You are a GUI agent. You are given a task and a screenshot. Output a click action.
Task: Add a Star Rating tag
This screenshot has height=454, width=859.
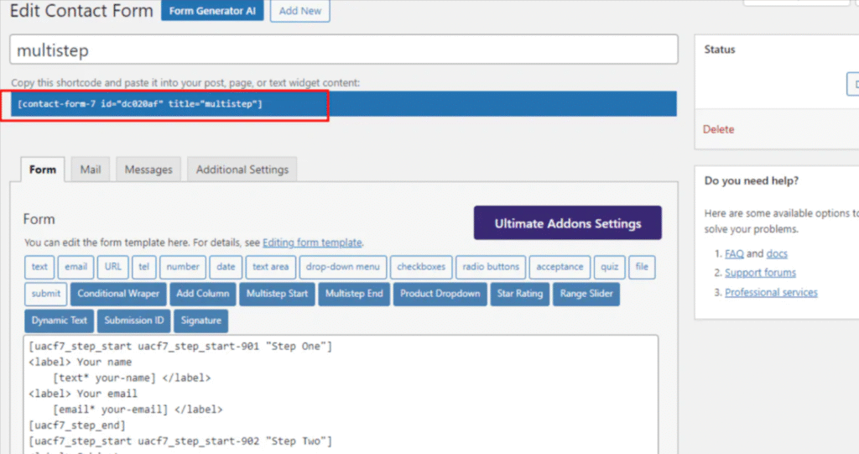tap(520, 294)
